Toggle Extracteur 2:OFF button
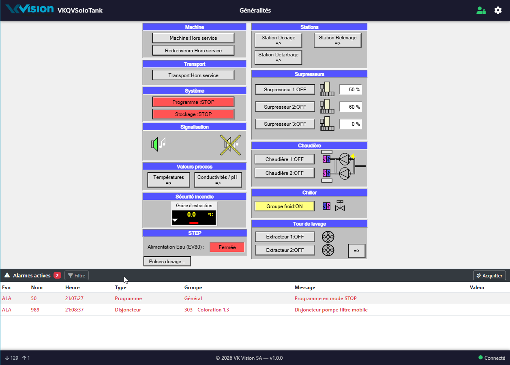 click(285, 250)
